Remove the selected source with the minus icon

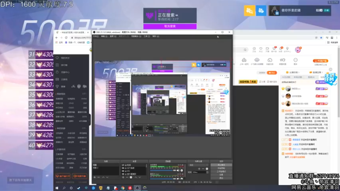pos(127,177)
